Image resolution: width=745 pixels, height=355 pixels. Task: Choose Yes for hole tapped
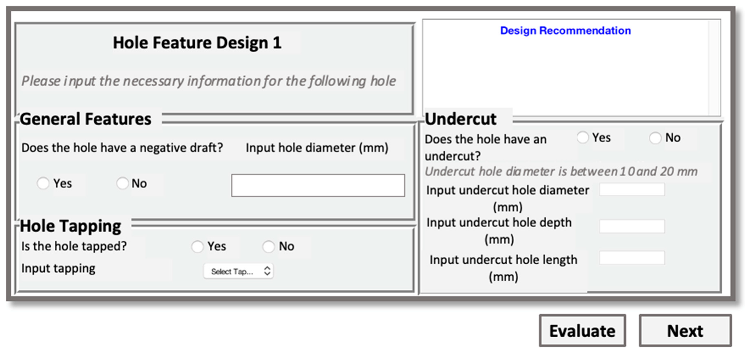coord(198,246)
